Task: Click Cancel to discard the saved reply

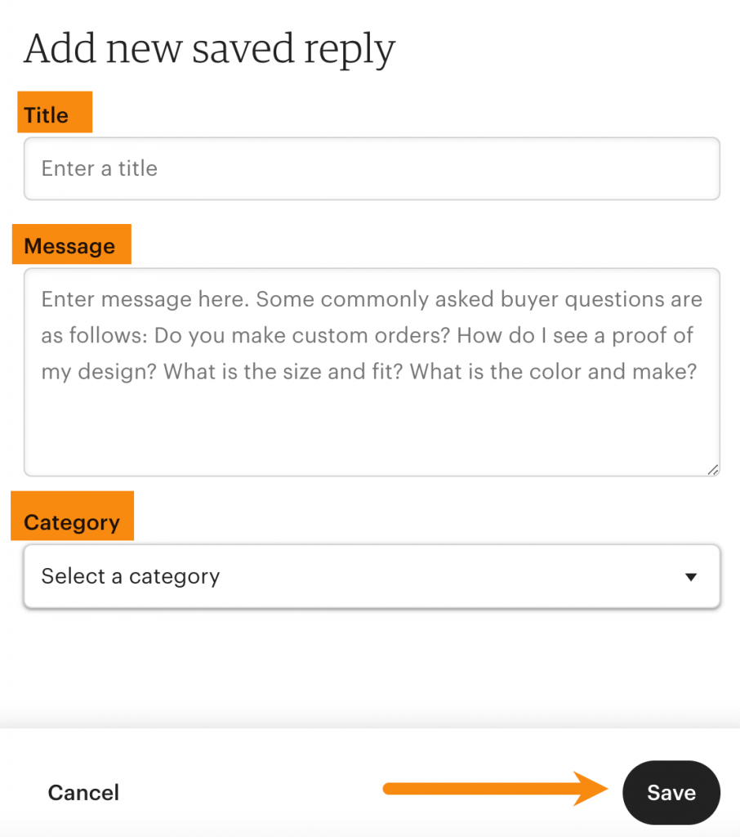Action: [x=82, y=792]
